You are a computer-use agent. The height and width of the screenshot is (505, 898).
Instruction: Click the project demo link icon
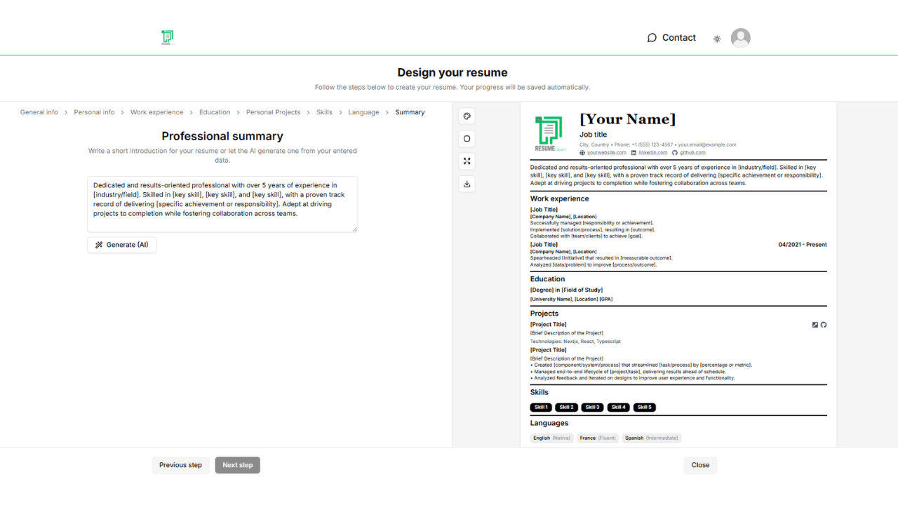tap(815, 325)
